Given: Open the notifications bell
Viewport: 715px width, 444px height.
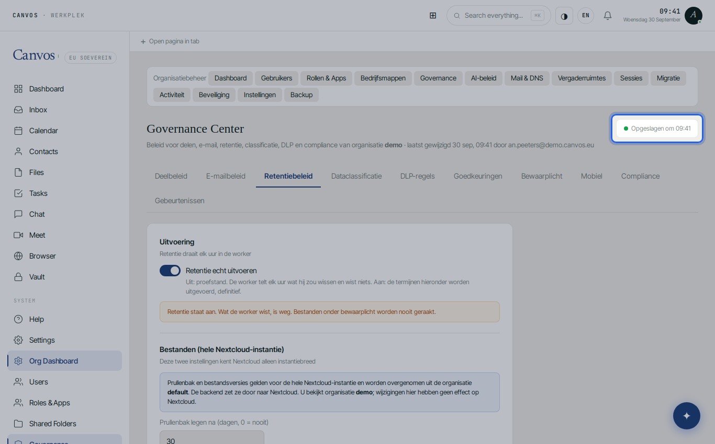Looking at the screenshot, I should [x=608, y=16].
